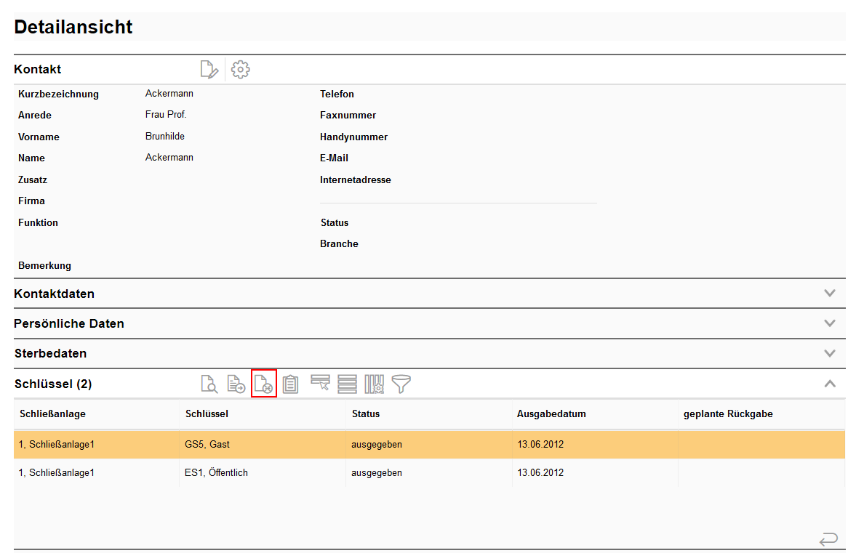Click the stacked rows list icon
This screenshot has height=553, width=848.
[347, 384]
